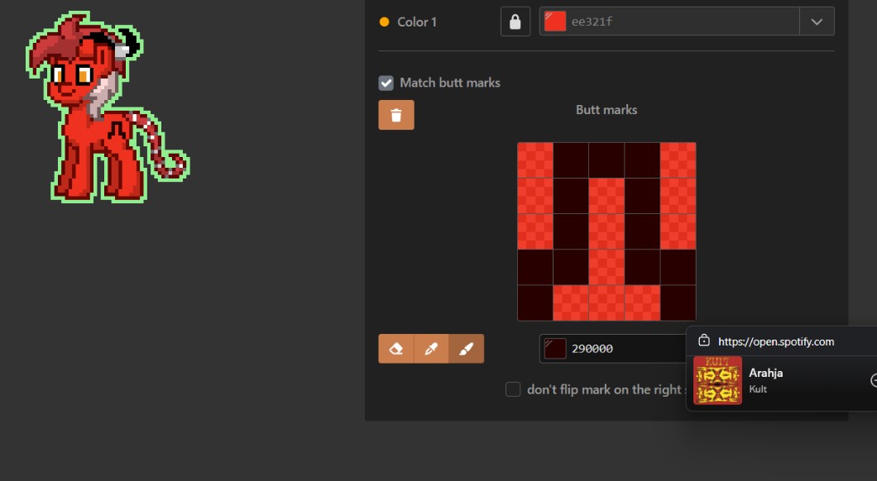Focus the 290000 hex color field

(621, 349)
